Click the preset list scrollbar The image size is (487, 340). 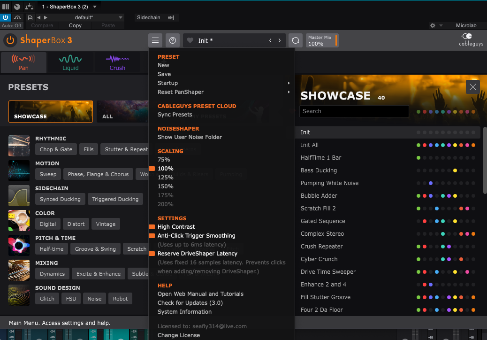[485, 160]
